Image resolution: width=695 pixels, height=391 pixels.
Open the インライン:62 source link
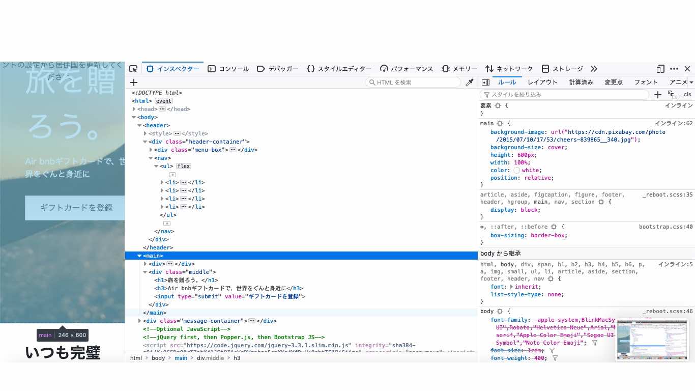tap(674, 123)
